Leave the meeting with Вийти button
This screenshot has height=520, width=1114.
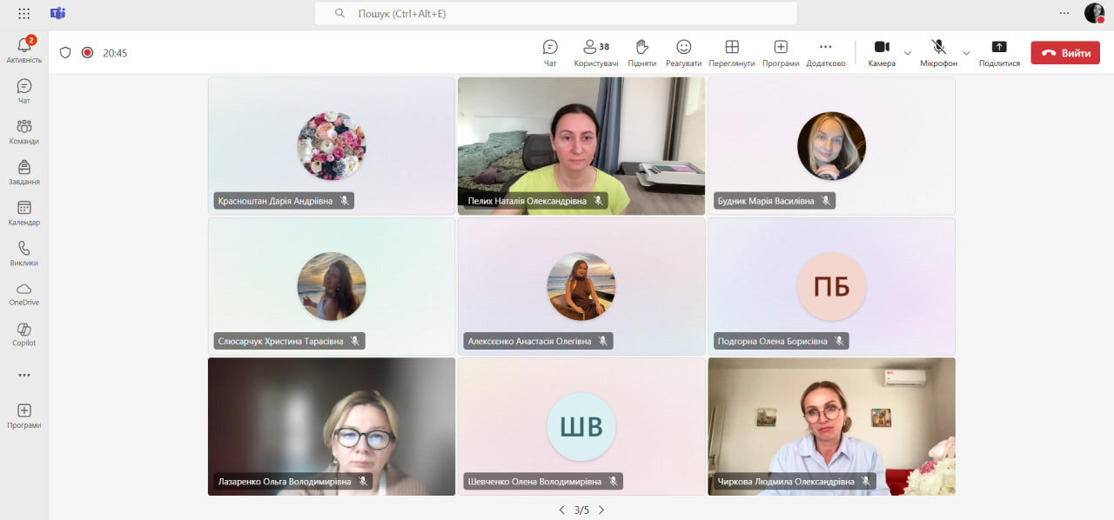[1065, 53]
